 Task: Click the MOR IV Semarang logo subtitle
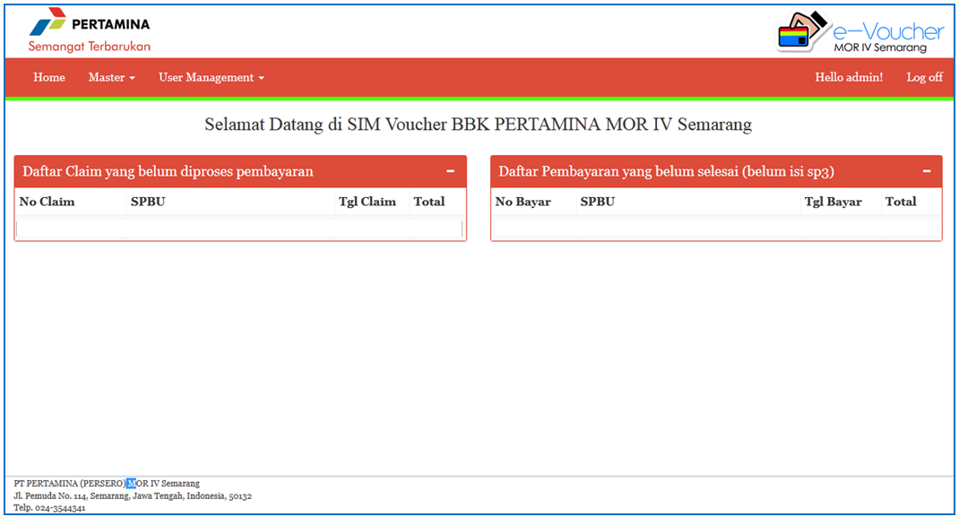[880, 47]
